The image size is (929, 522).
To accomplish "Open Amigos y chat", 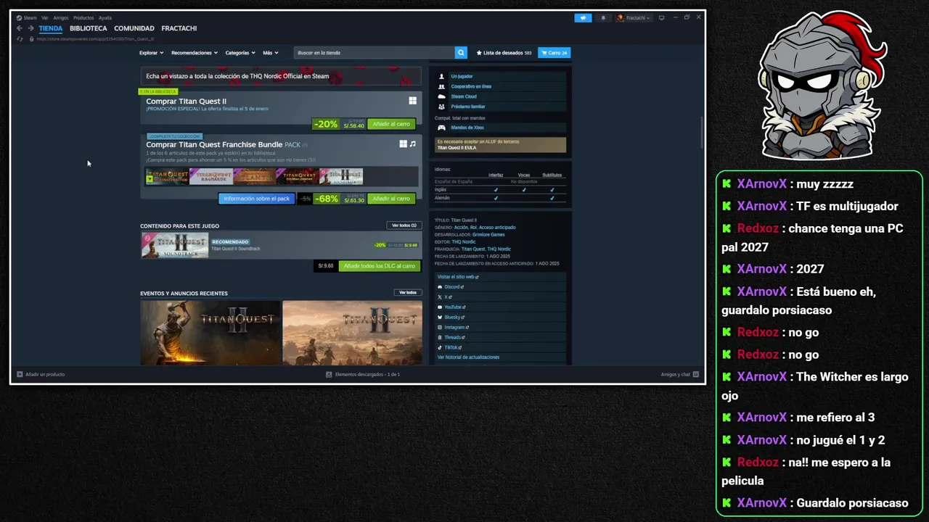I will point(679,374).
